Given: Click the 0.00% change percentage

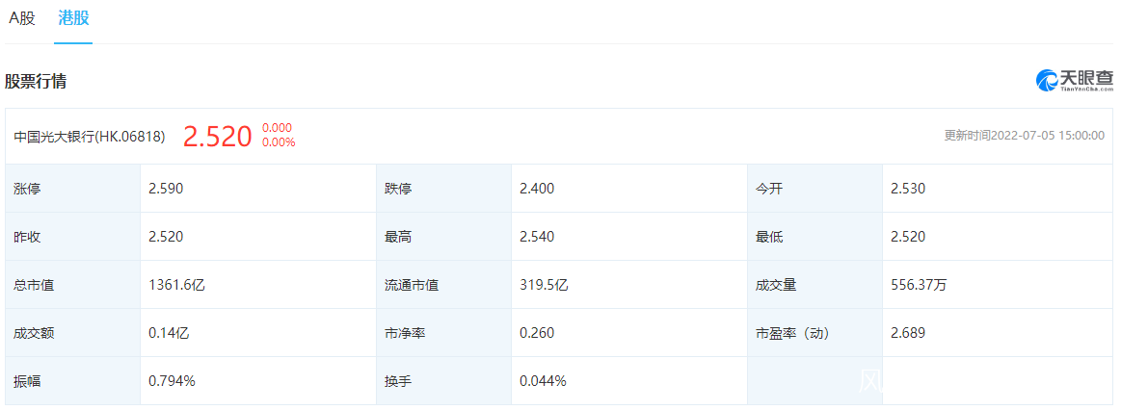Looking at the screenshot, I should [x=279, y=143].
